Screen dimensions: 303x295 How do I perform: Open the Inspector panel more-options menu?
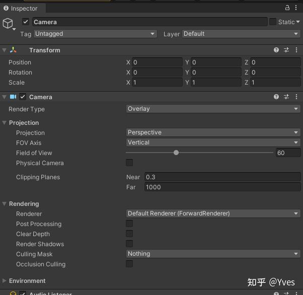coord(296,8)
